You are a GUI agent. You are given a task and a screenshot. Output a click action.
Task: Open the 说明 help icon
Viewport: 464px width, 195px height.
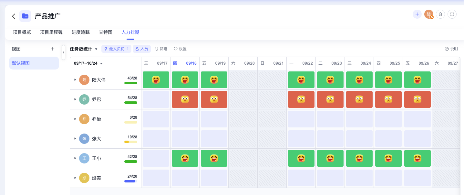[451, 49]
